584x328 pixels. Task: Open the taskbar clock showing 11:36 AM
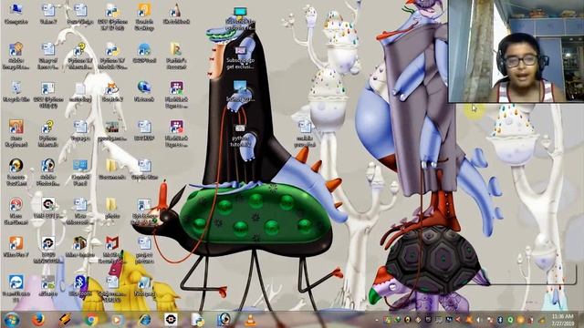[563, 320]
